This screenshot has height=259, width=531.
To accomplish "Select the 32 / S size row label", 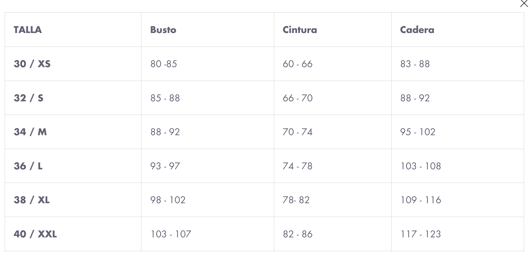I will point(28,98).
